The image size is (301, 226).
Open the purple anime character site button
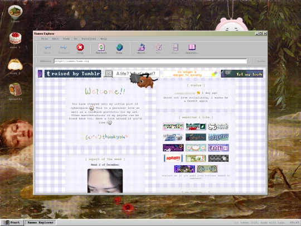tap(185, 169)
